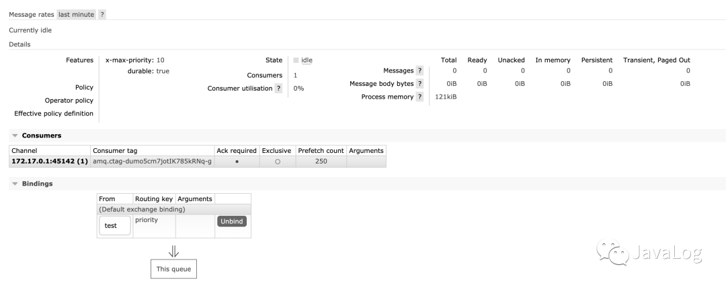726x287 pixels.
Task: Click the empty Exclusive circle indicator
Action: click(x=277, y=162)
